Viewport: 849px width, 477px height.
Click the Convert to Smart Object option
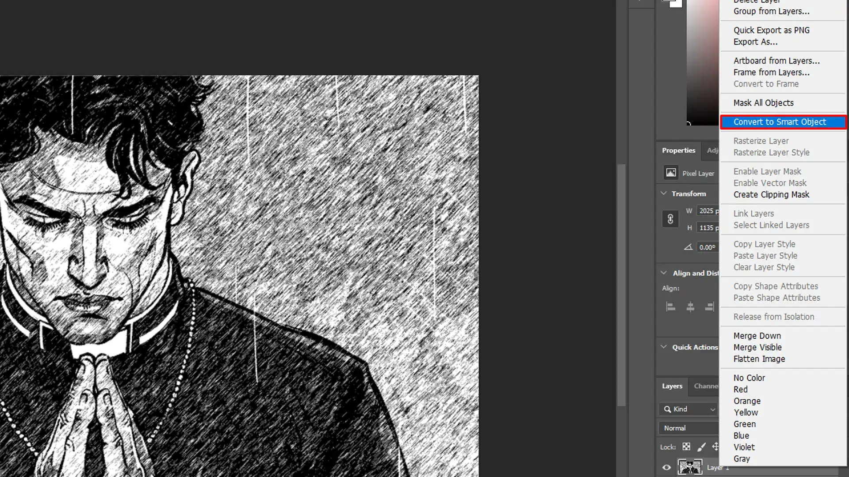click(780, 122)
